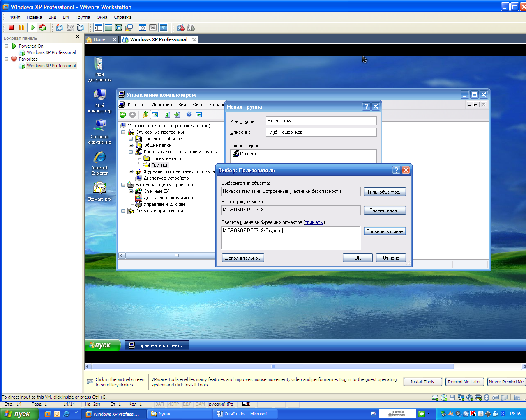Click the green Back arrow in Computer Management

(122, 115)
